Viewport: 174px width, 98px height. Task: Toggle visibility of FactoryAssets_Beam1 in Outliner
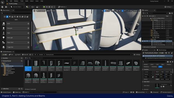pos(143,41)
